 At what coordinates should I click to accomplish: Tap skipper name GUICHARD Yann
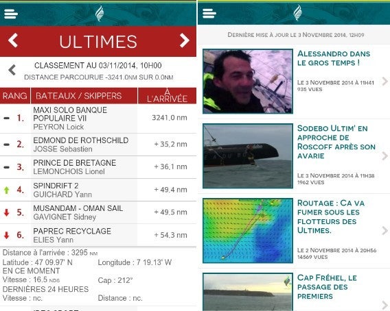(x=62, y=195)
